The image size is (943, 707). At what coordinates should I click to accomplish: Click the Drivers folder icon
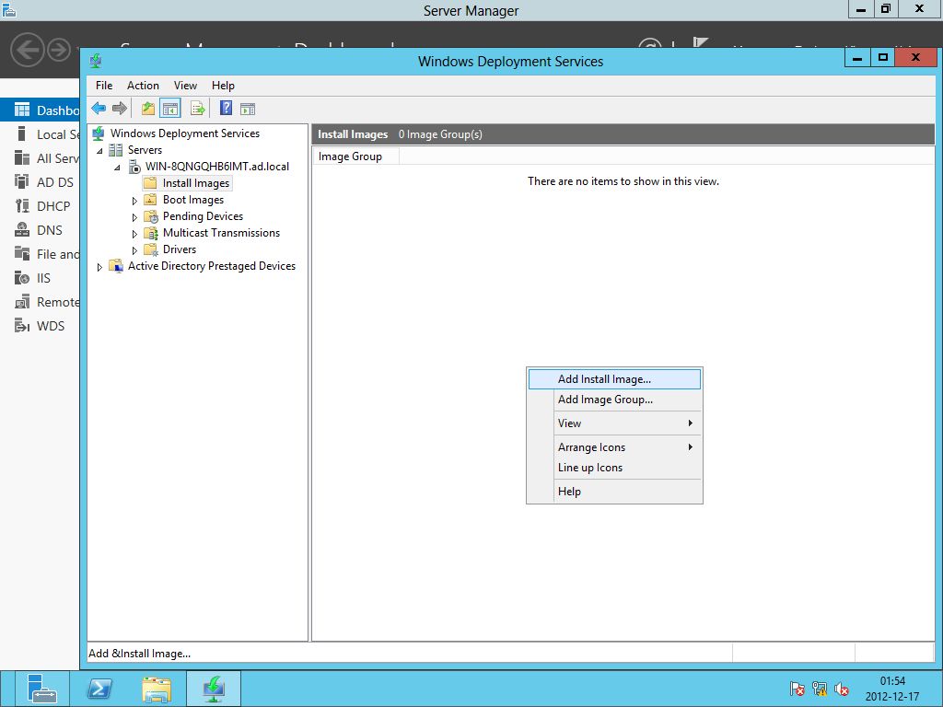click(151, 249)
